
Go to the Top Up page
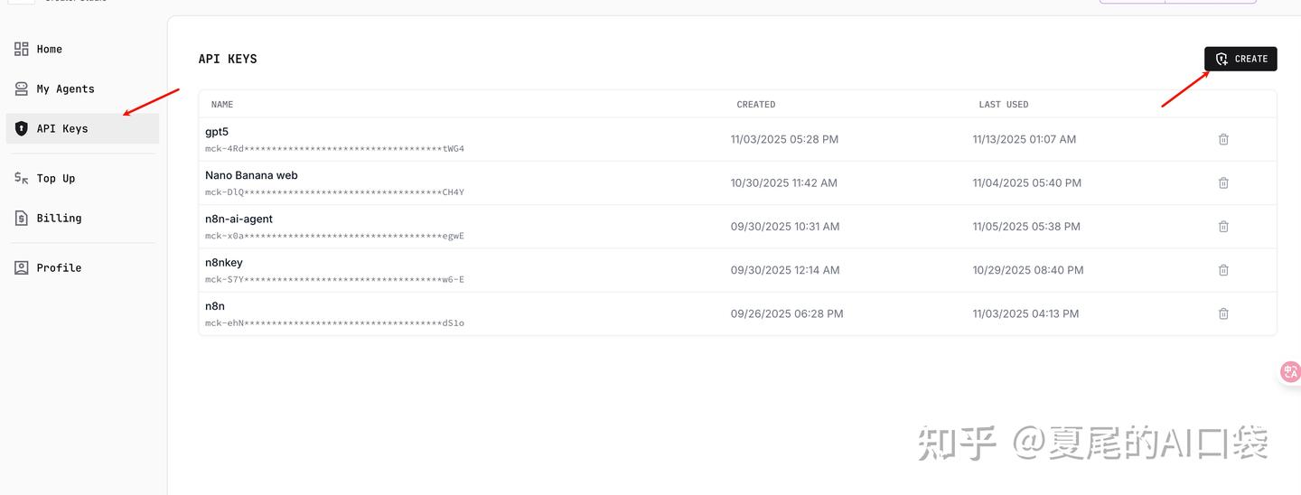pyautogui.click(x=56, y=178)
